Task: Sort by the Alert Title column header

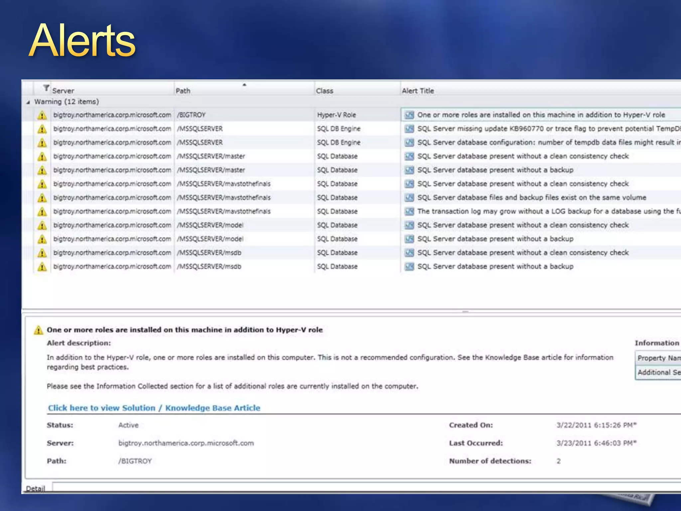Action: pyautogui.click(x=418, y=90)
